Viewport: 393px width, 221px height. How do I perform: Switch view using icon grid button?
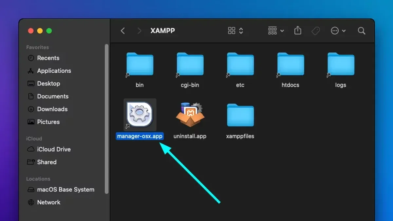235,31
